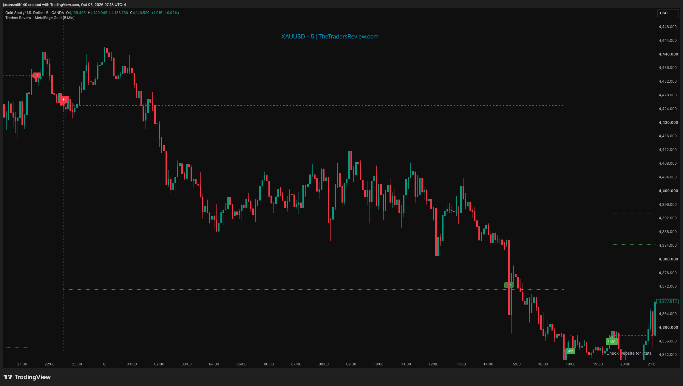Viewport: 683px width, 386px height.
Task: Click the green Buy signal label
Action: point(611,341)
